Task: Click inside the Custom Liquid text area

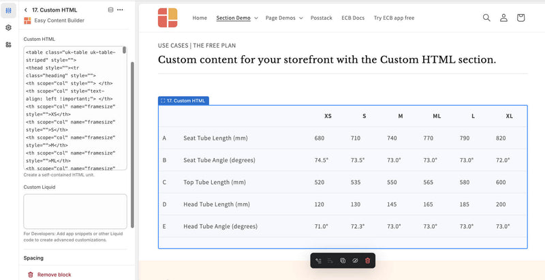Action: 75,211
